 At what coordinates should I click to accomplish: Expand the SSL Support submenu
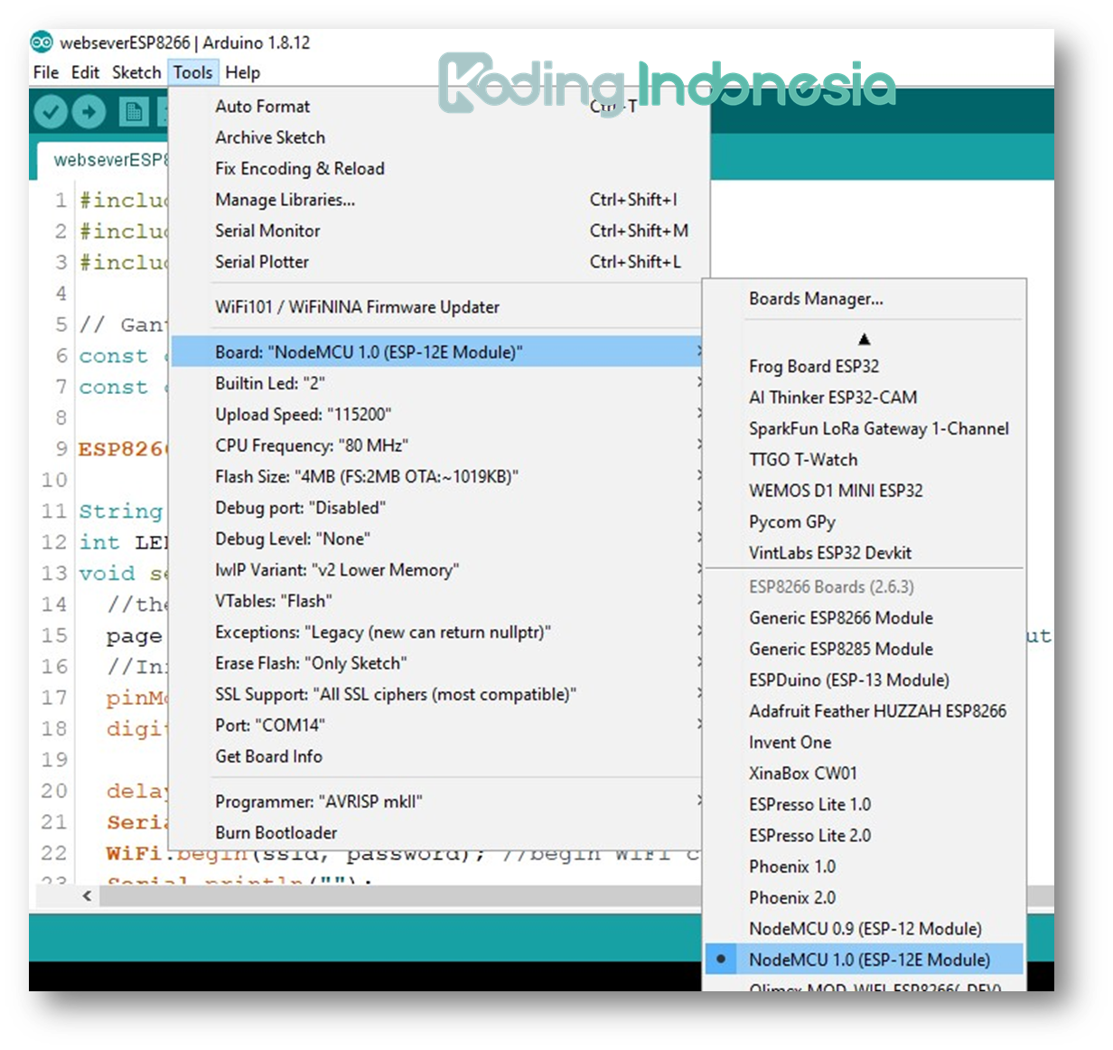(x=435, y=694)
